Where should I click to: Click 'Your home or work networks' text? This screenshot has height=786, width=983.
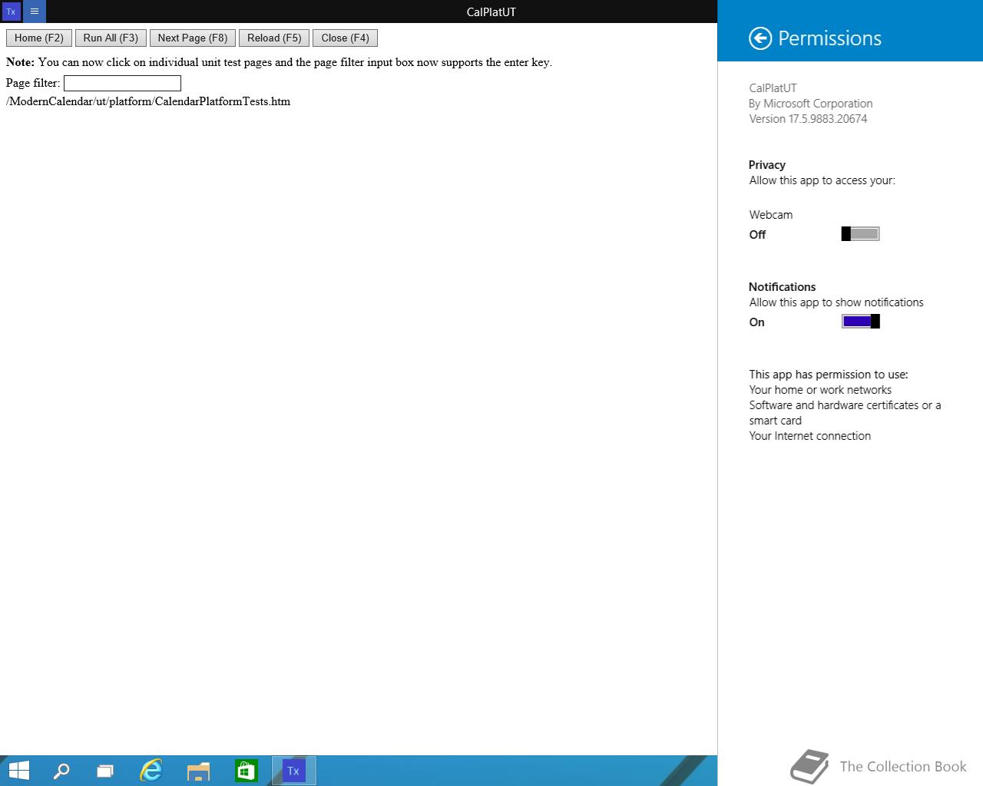click(820, 390)
